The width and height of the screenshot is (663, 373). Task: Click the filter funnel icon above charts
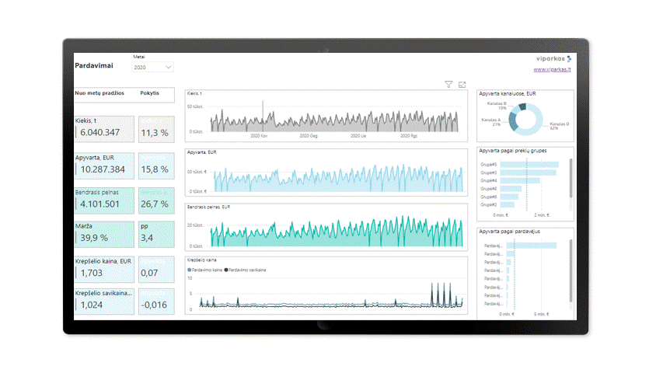coord(448,84)
